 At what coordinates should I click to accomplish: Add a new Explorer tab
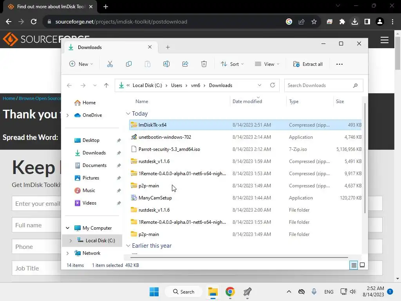pos(168,47)
